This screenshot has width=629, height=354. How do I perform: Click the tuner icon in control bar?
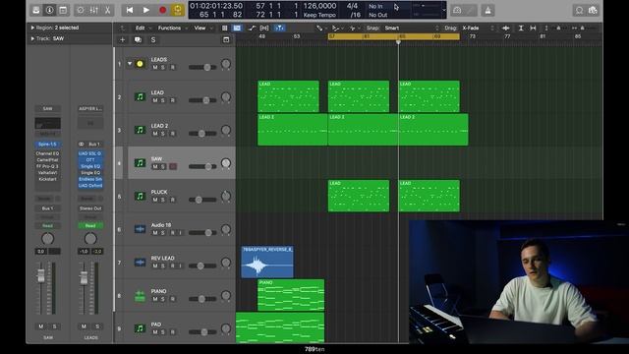(x=457, y=11)
